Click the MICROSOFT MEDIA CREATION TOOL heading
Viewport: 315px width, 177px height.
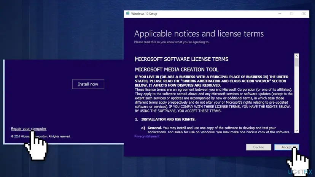tap(177, 70)
